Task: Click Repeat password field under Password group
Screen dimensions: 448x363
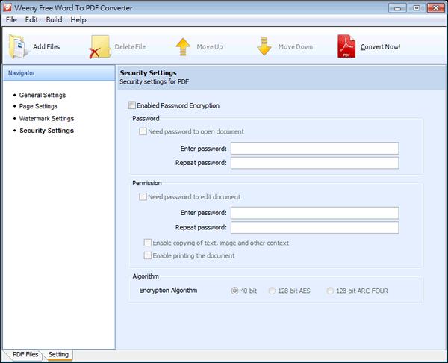Action: pos(314,163)
